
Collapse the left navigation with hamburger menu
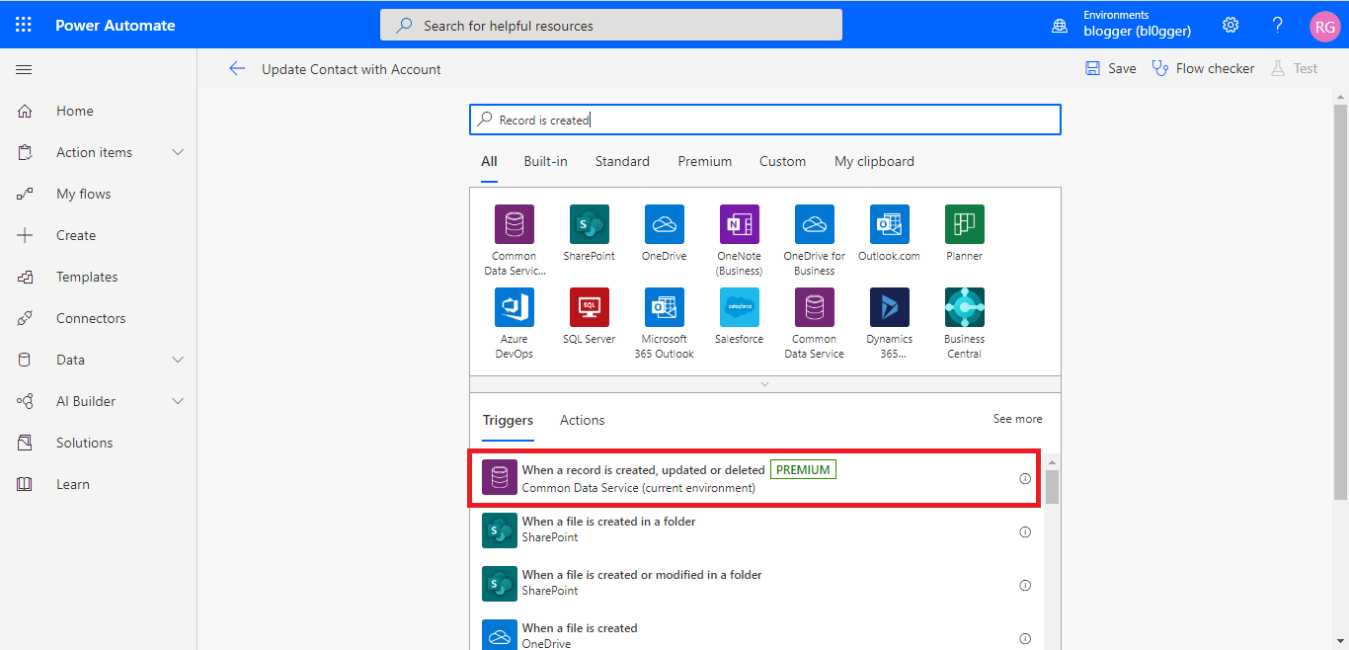pos(24,69)
